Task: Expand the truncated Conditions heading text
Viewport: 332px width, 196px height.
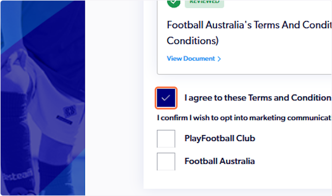Action: (x=193, y=41)
